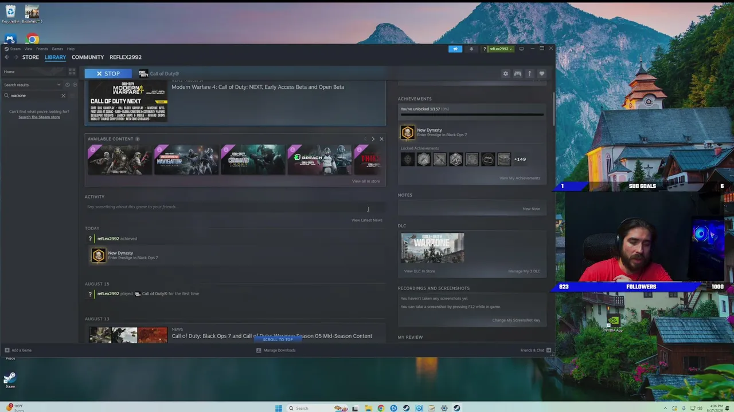This screenshot has height=412, width=734.
Task: Open the Search results dropdown
Action: 32,85
